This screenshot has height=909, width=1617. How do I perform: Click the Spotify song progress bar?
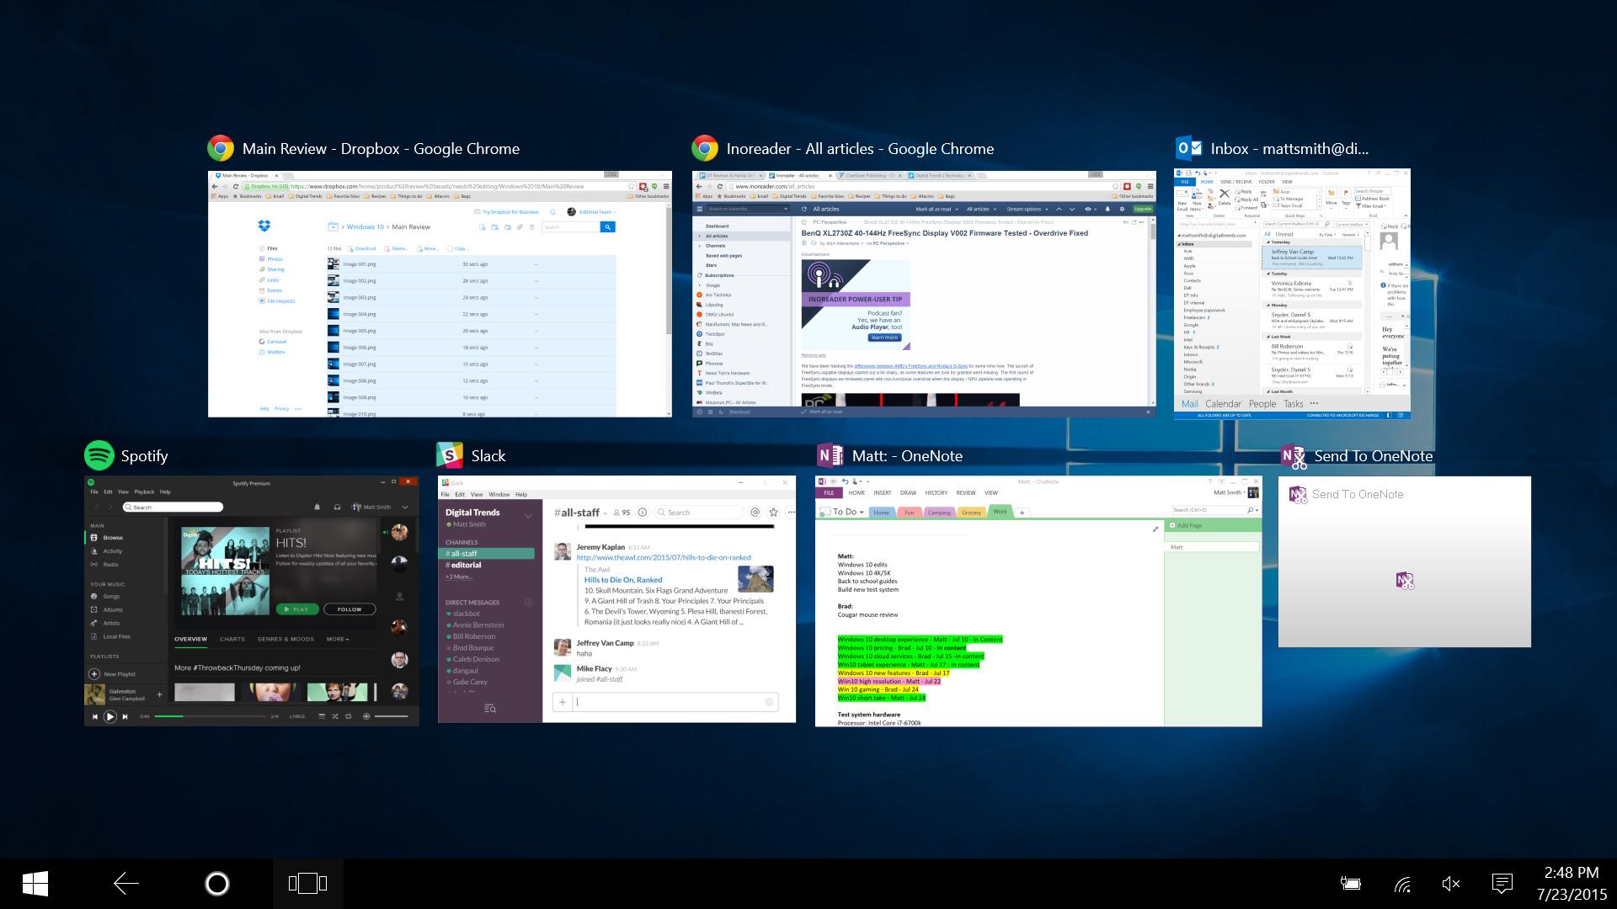click(x=209, y=716)
